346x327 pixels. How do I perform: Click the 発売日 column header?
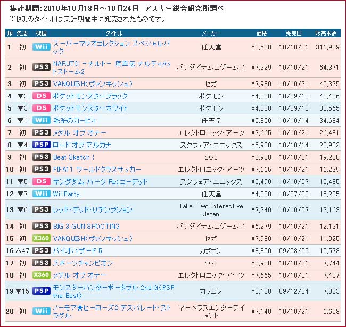[294, 33]
